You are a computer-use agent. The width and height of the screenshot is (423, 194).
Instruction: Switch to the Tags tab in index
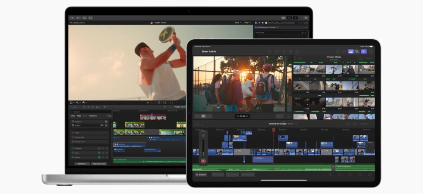[79, 116]
